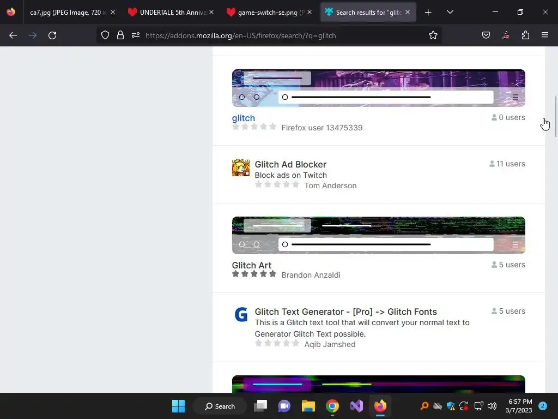Open the volume control in system tray
The image size is (558, 419).
pos(492,406)
